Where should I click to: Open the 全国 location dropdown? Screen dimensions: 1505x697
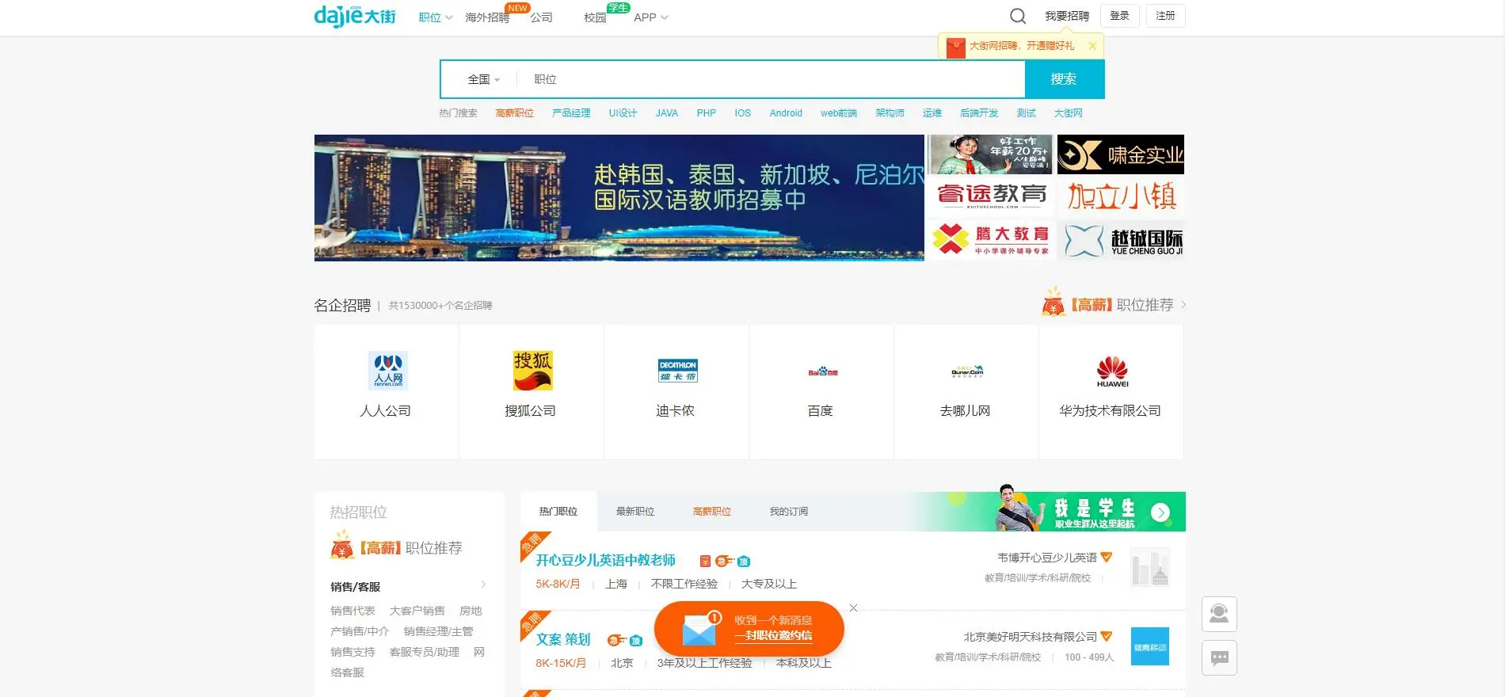pos(484,79)
